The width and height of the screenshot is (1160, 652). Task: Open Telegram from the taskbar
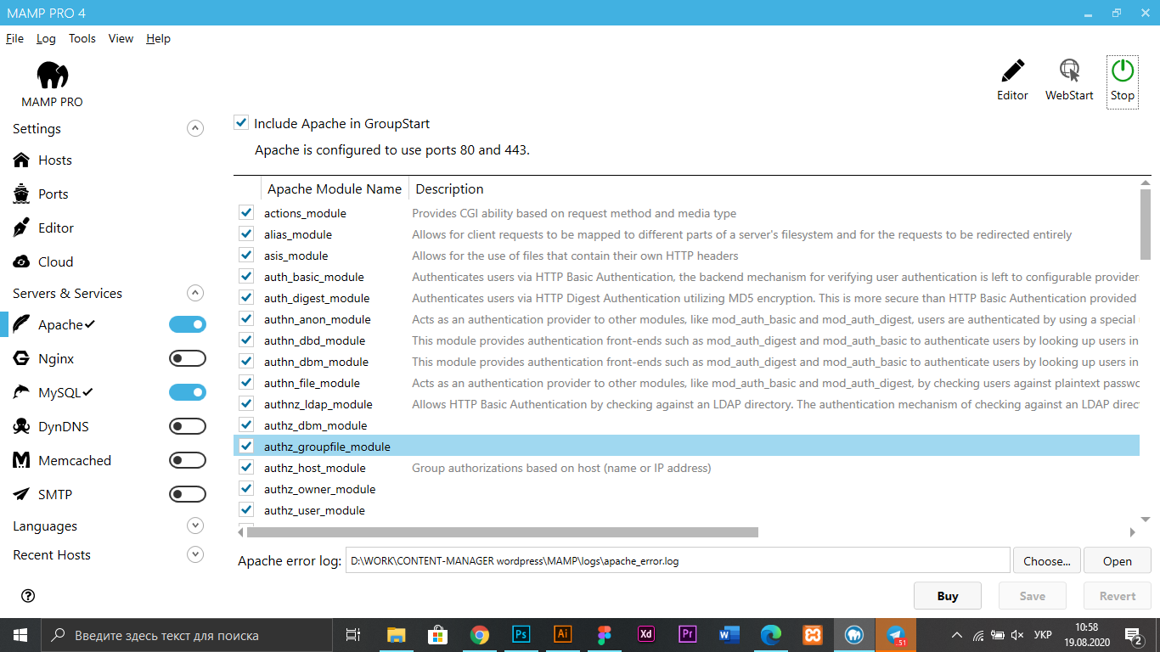tap(896, 635)
